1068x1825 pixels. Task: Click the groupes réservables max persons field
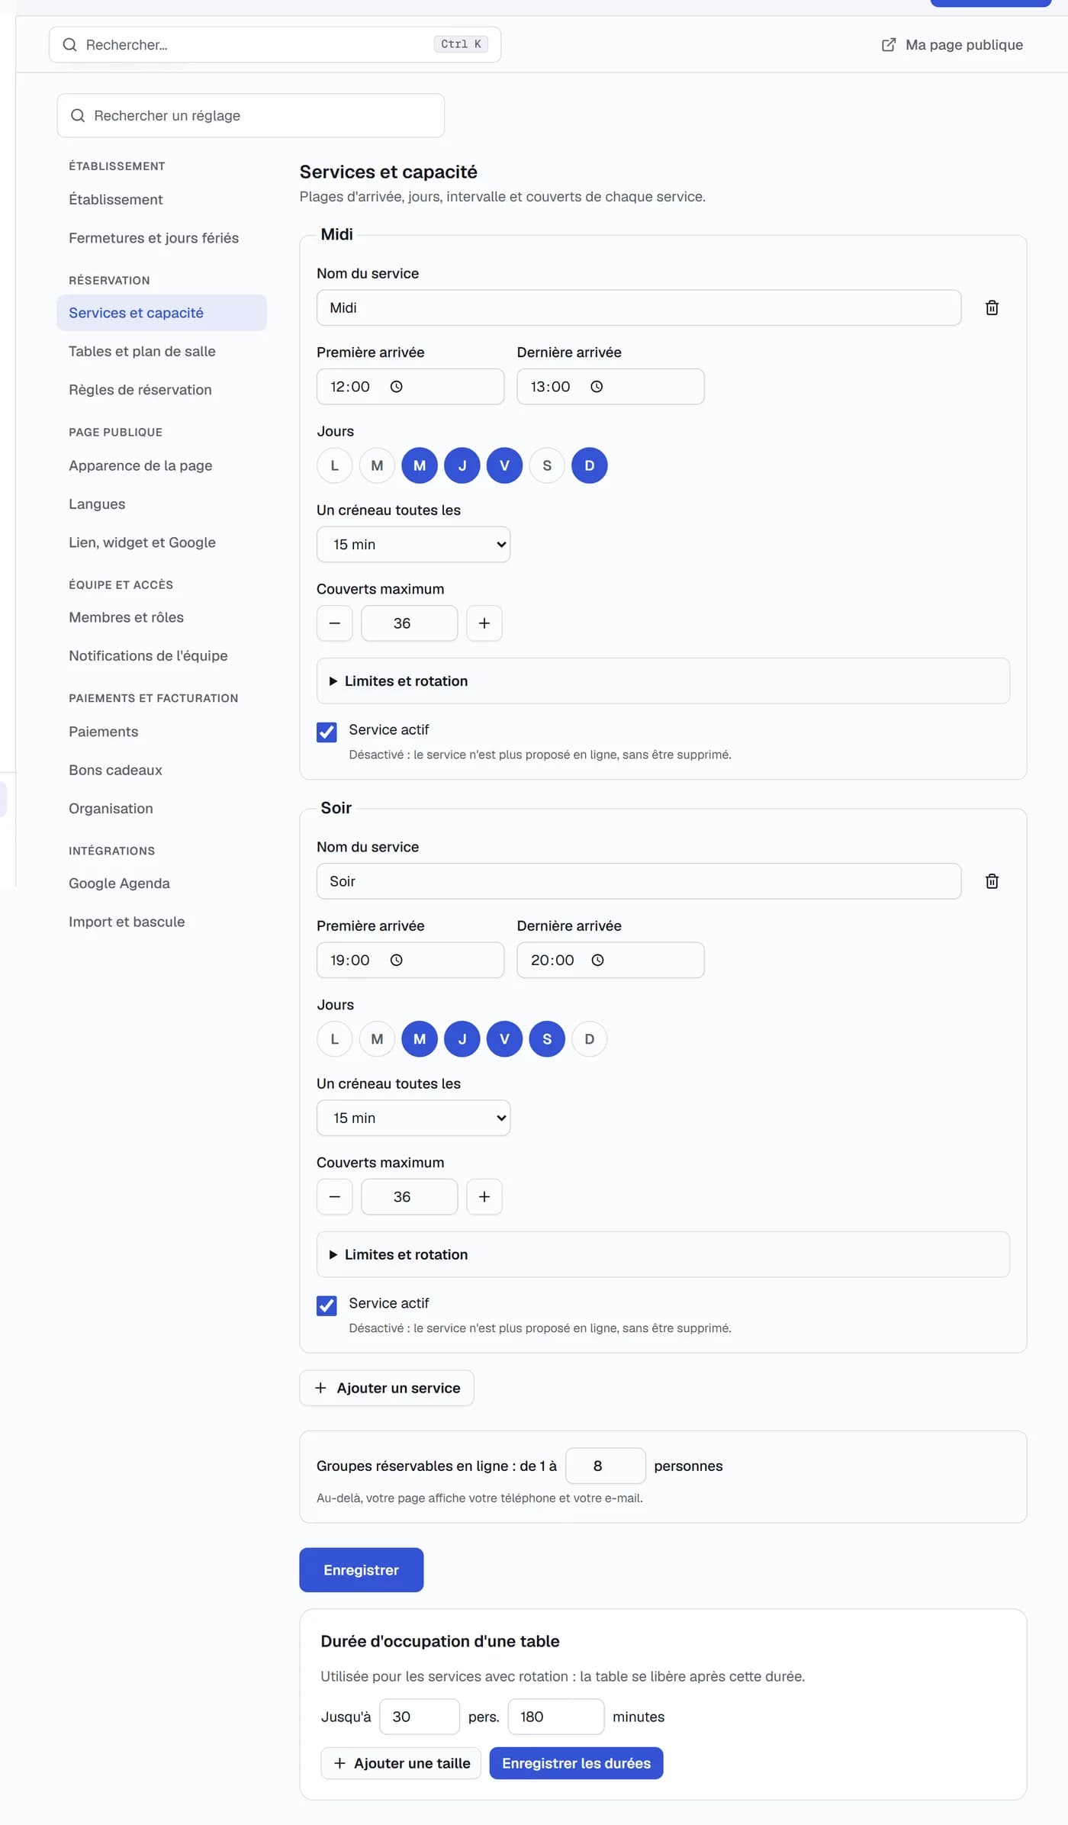tap(606, 1466)
